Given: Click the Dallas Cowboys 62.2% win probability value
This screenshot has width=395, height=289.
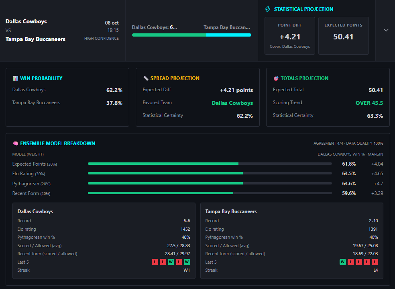Looking at the screenshot, I should click(114, 90).
